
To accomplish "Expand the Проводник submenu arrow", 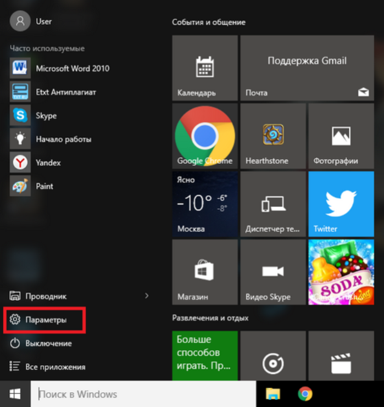I will pos(147,296).
